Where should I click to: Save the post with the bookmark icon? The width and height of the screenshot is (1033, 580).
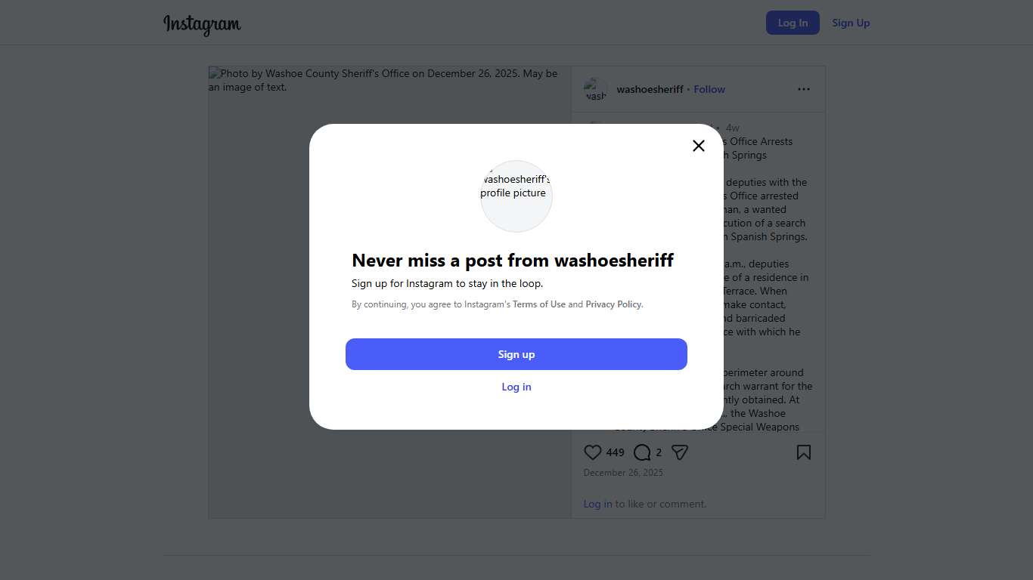click(803, 452)
